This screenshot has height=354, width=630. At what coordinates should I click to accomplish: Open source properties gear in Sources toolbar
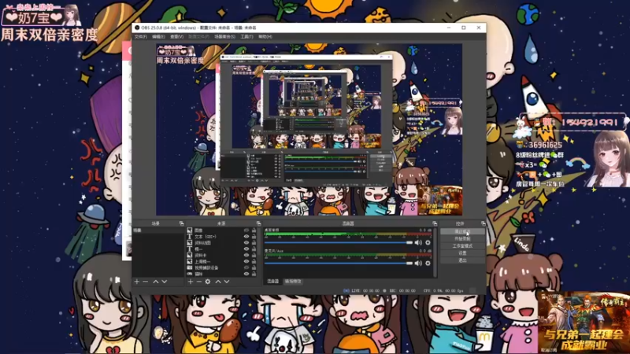(208, 282)
